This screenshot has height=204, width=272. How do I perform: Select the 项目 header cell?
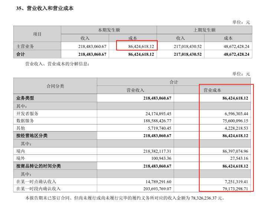37,34
